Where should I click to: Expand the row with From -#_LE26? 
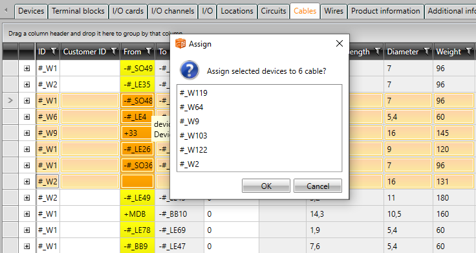(27, 149)
